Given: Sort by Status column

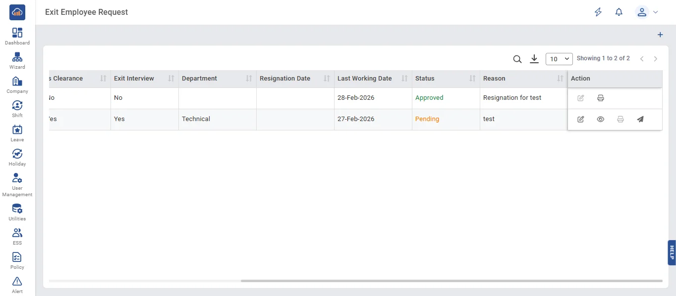Looking at the screenshot, I should [x=472, y=79].
